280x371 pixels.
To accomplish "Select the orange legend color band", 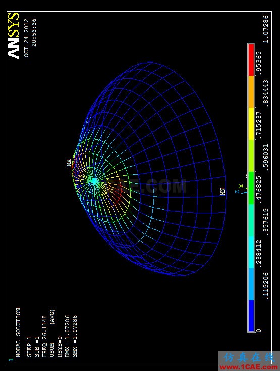I will [251, 92].
